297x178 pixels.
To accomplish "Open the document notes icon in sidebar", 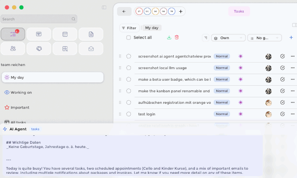I will (91, 34).
